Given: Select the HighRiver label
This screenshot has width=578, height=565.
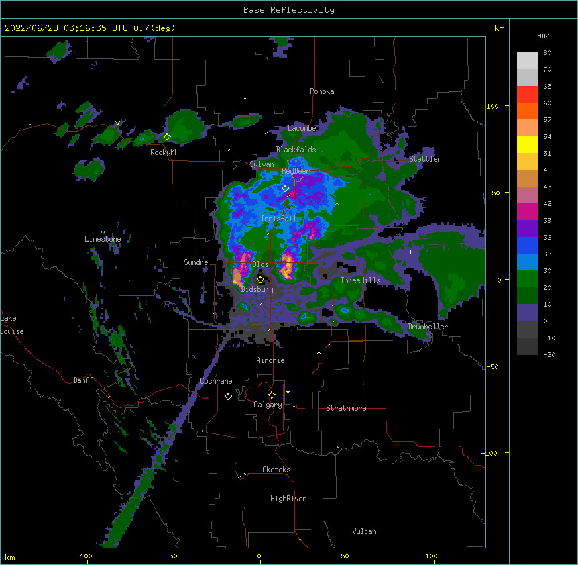Looking at the screenshot, I should click(x=288, y=499).
